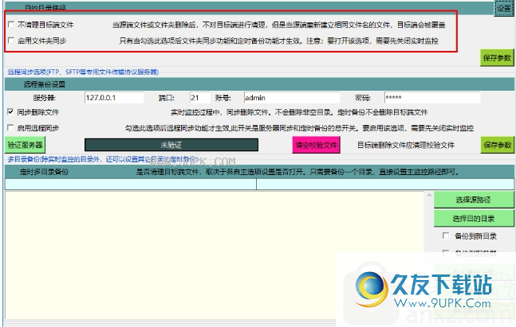This screenshot has width=516, height=327.
Task: Click the 服务器 input field showing 127.0.0.1
Action: coord(114,98)
